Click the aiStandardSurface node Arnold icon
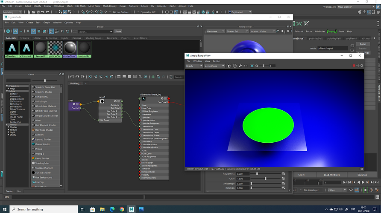This screenshot has width=381, height=213. pyautogui.click(x=144, y=99)
